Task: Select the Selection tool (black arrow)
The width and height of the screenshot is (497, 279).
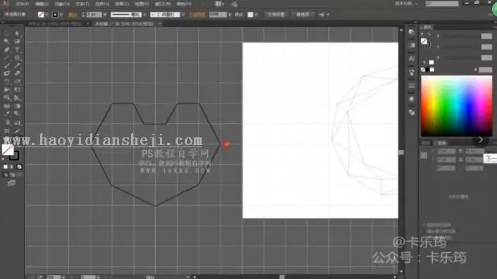Action: tap(6, 33)
